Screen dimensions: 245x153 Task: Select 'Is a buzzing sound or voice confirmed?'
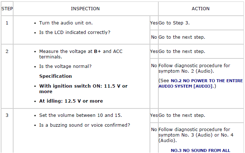coord(84,125)
